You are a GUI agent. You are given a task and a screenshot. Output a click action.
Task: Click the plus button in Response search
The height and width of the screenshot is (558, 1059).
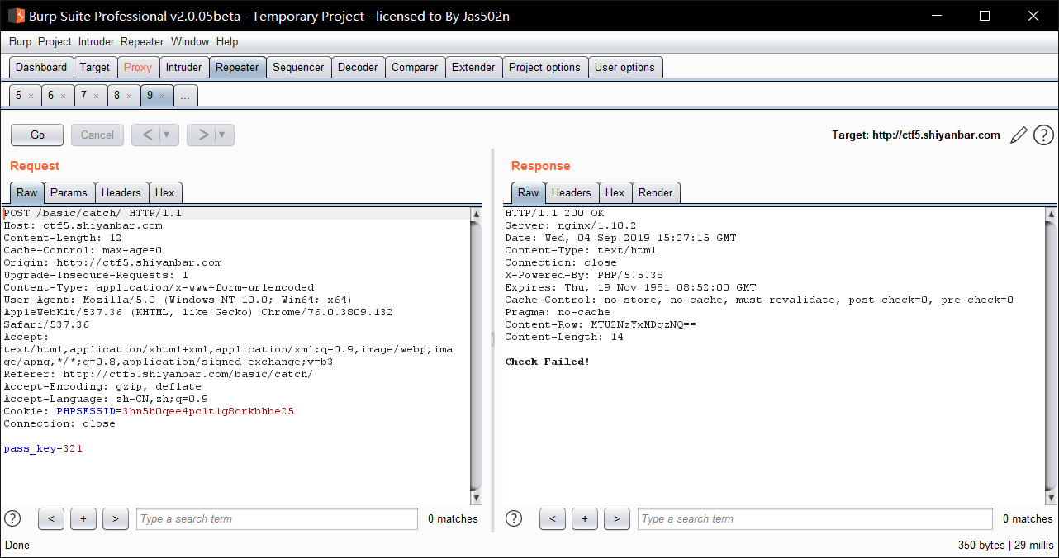pos(585,518)
